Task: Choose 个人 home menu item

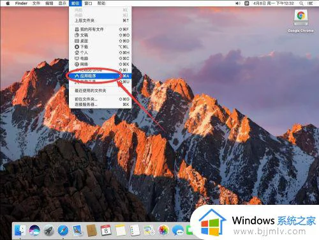Action: [100, 52]
